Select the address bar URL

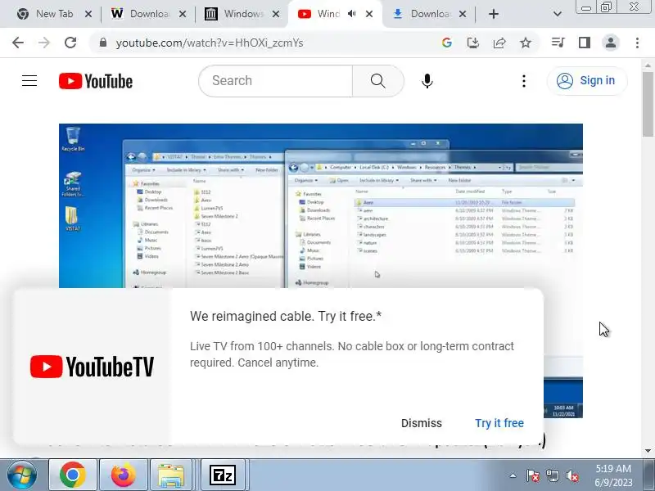[210, 43]
